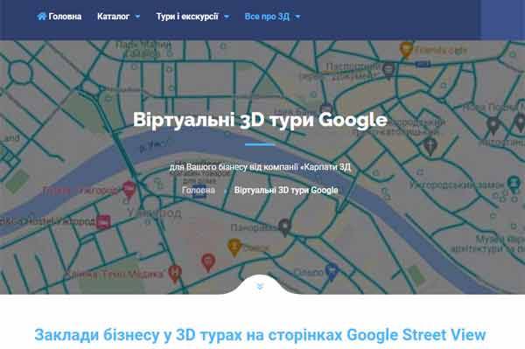Click the home icon beside Головна
The width and height of the screenshot is (525, 349).
click(41, 16)
